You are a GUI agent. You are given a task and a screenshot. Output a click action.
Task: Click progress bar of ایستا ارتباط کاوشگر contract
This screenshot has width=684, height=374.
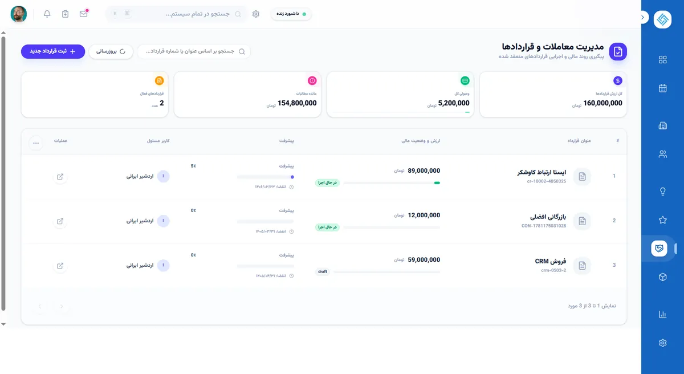265,177
